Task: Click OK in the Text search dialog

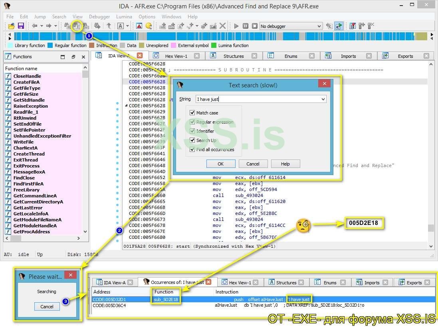Action: pos(220,164)
